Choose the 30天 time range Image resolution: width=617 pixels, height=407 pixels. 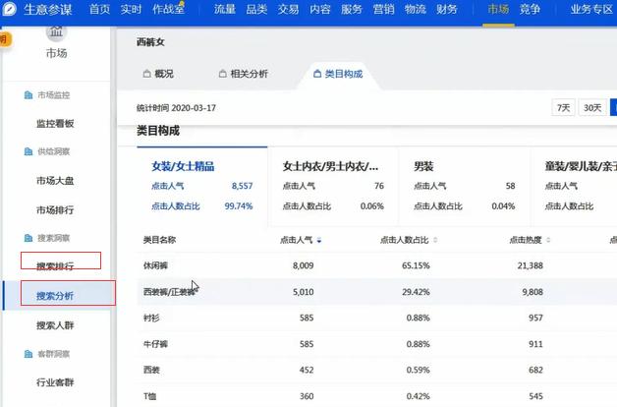tap(592, 107)
